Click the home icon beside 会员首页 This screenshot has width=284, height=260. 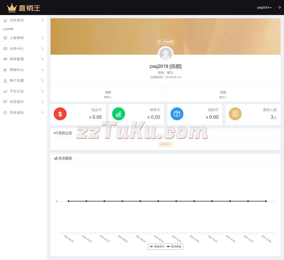pos(5,20)
